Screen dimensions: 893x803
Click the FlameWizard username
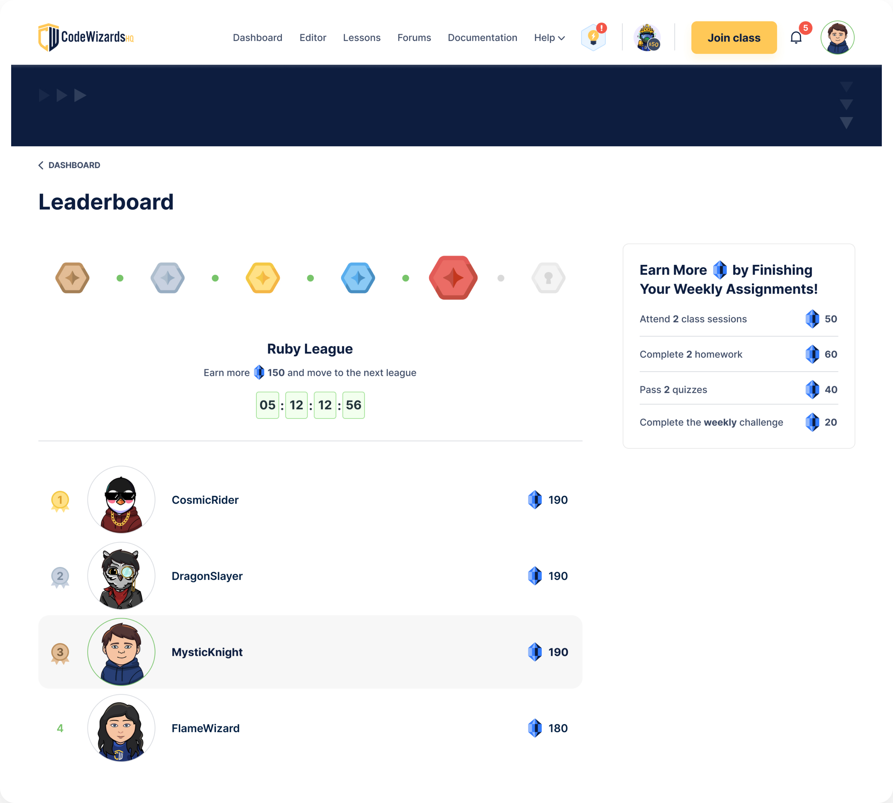205,728
